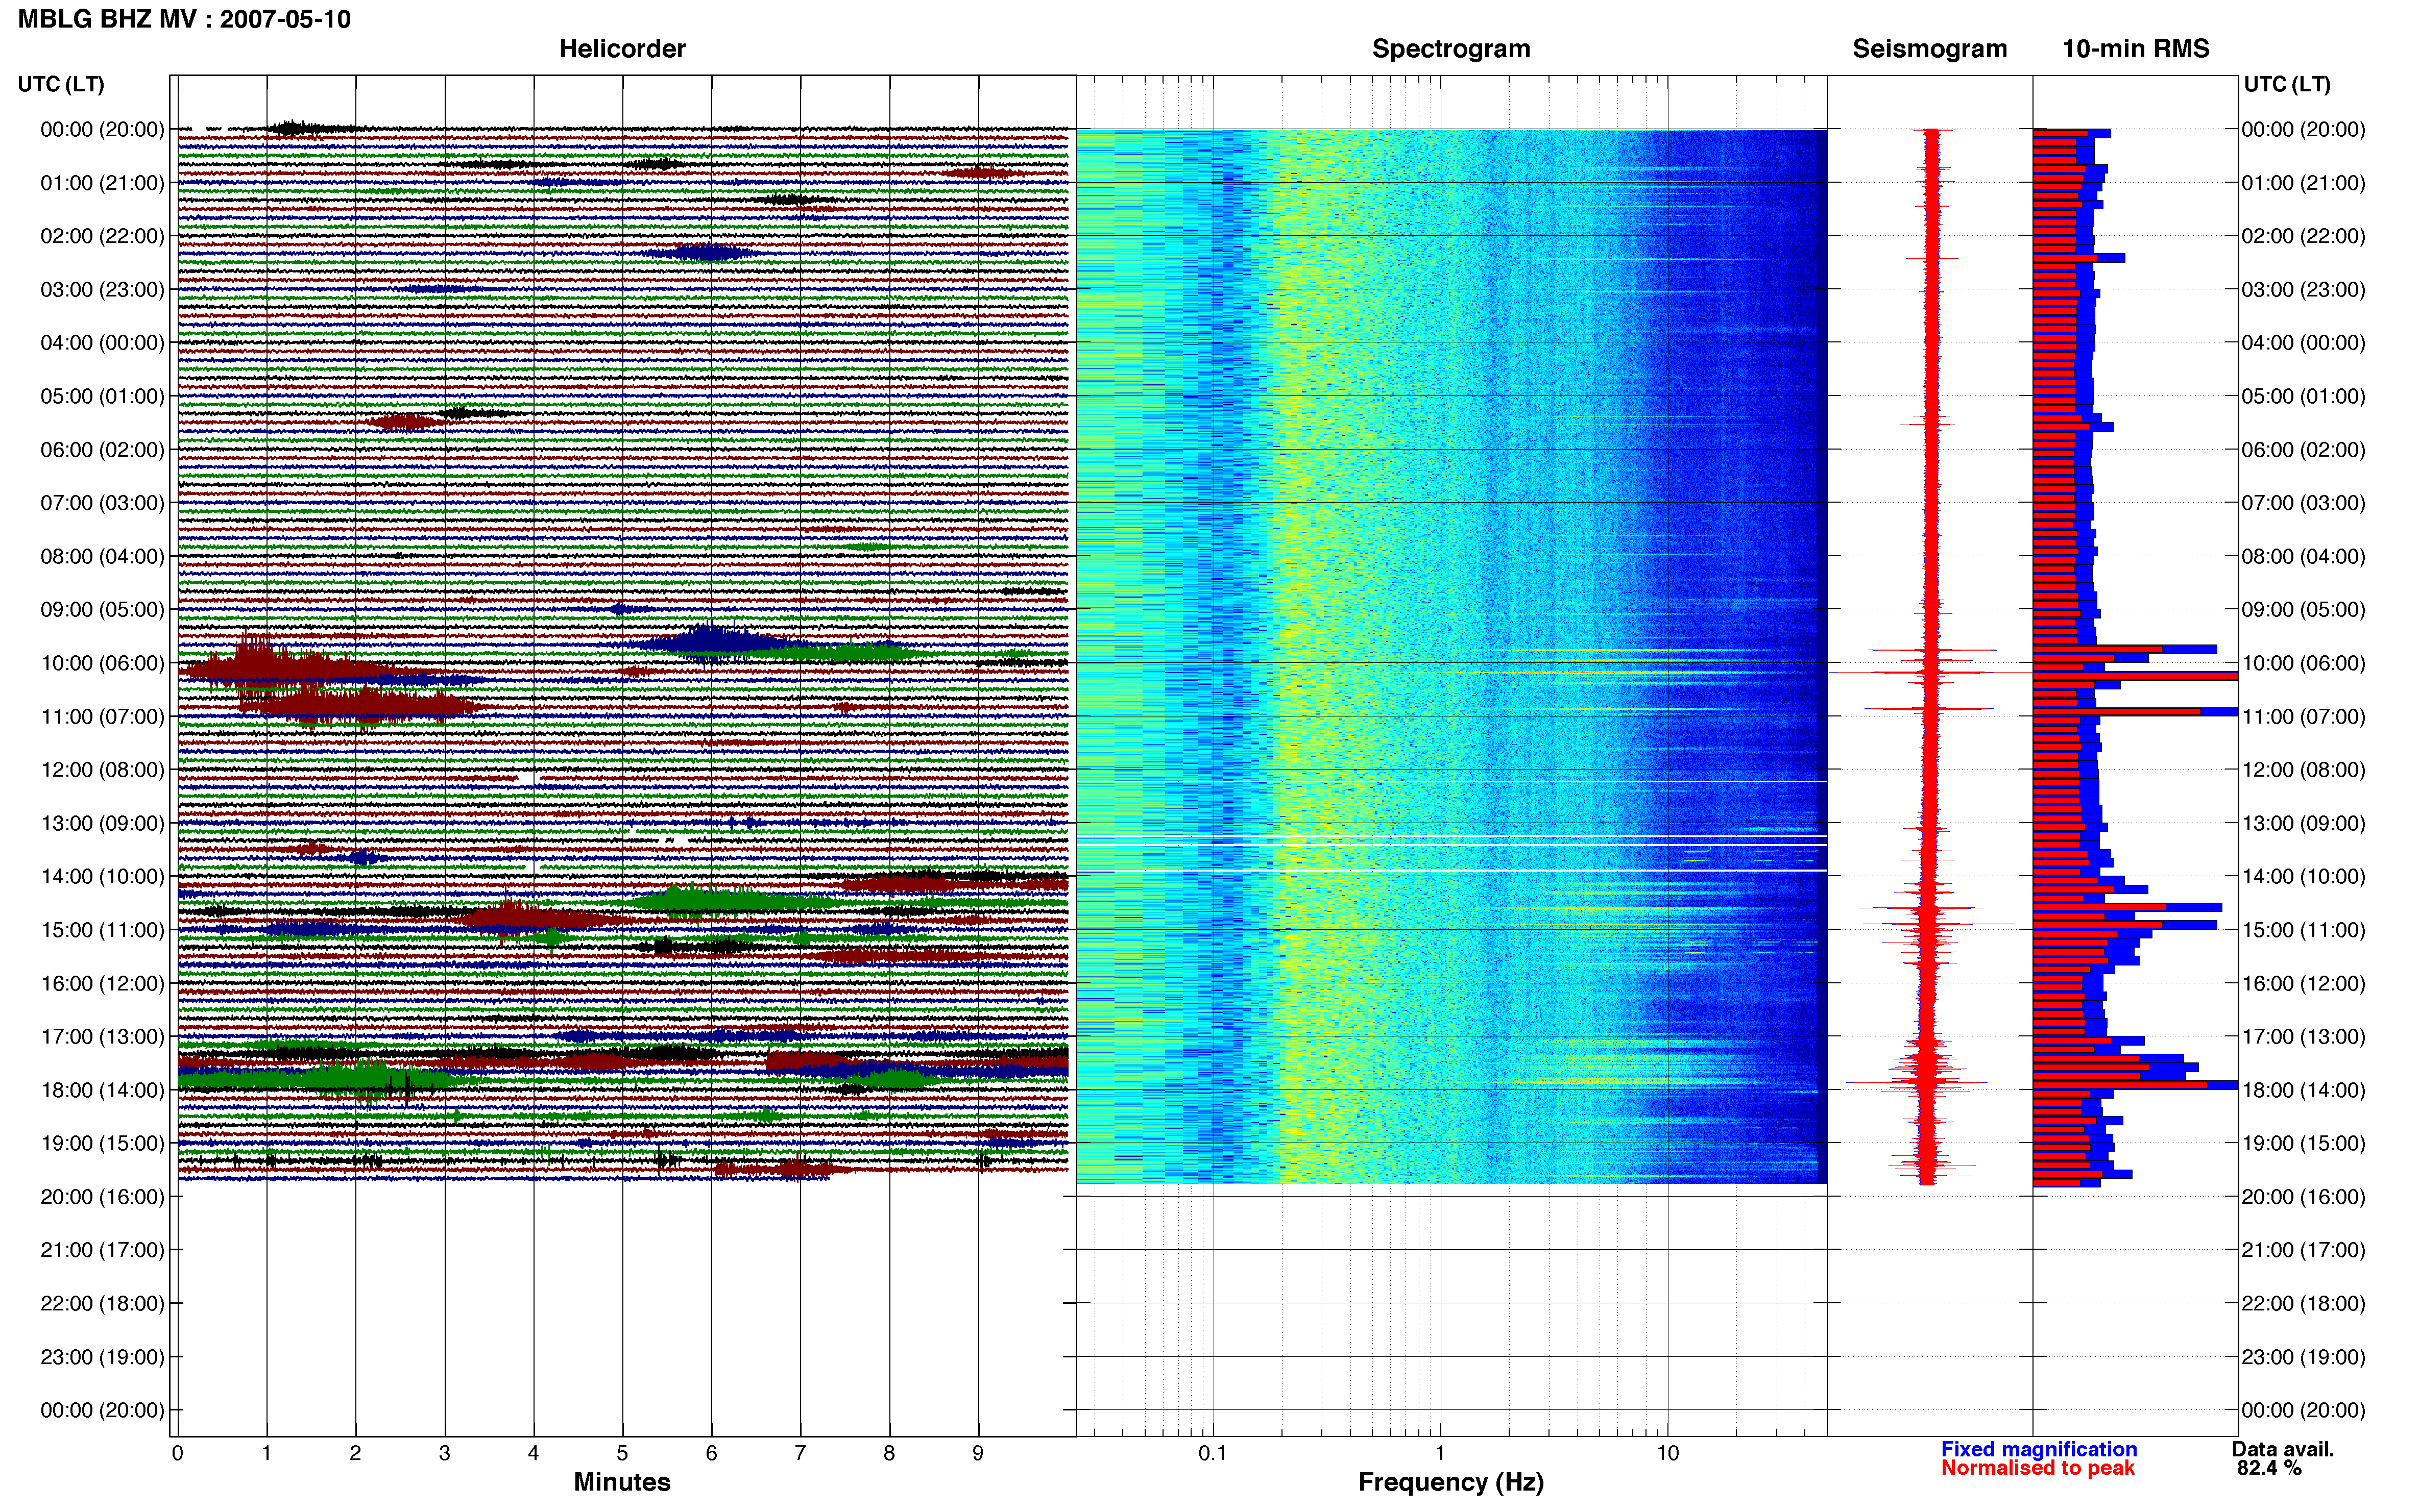2420x1512 pixels.
Task: Click right time label '23:00 (19:00)'
Action: [2303, 1357]
